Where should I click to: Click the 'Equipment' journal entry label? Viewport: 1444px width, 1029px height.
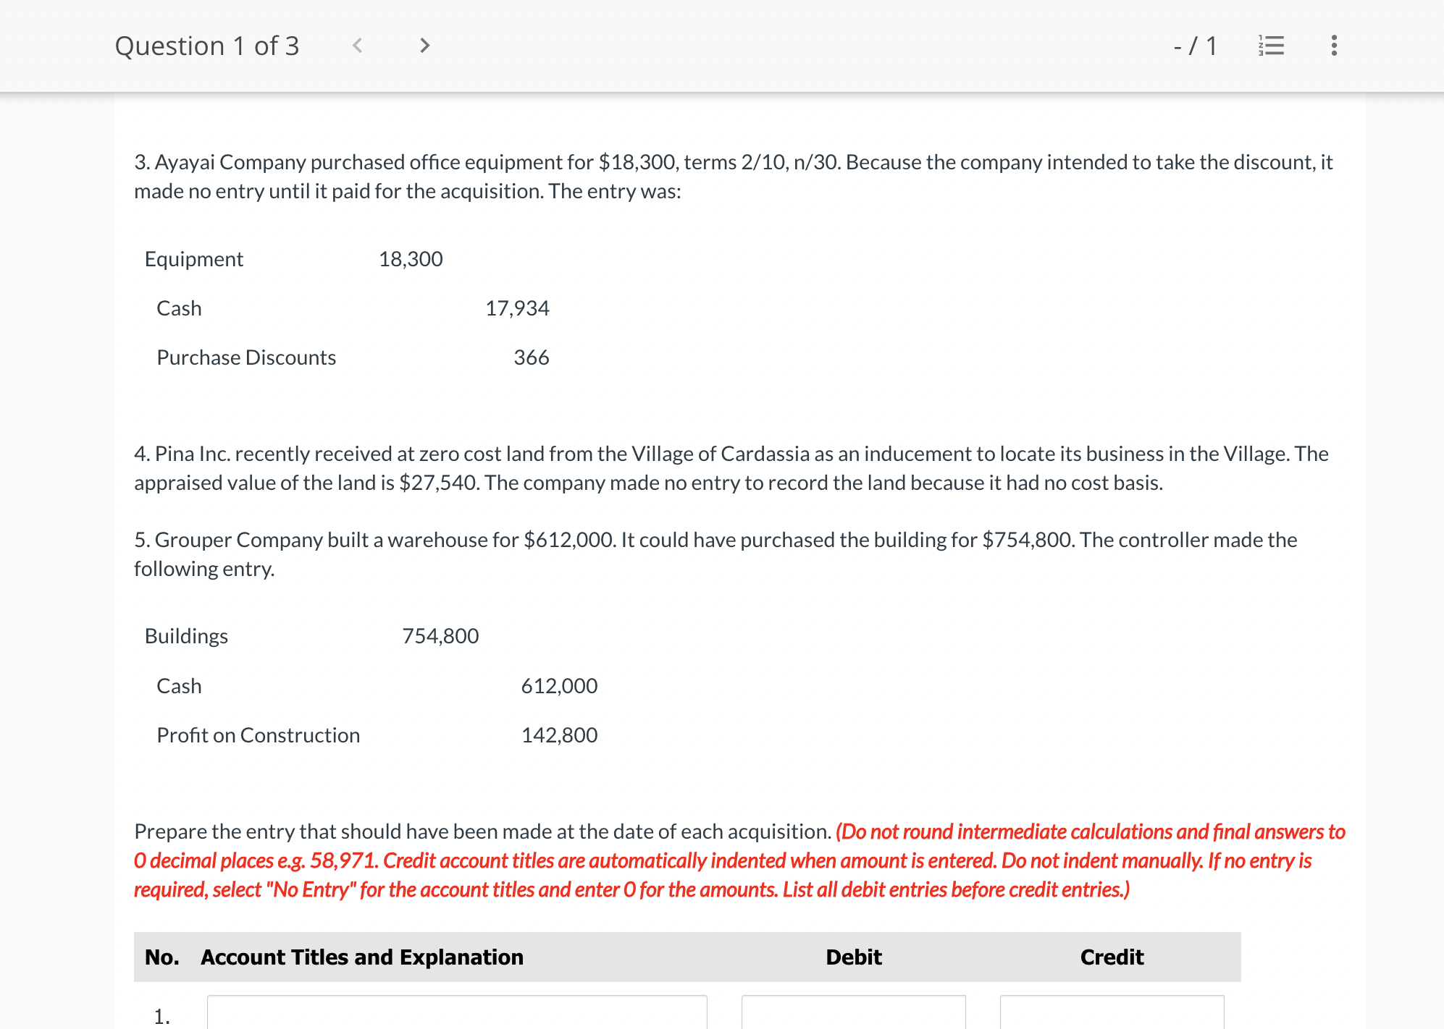pyautogui.click(x=194, y=259)
